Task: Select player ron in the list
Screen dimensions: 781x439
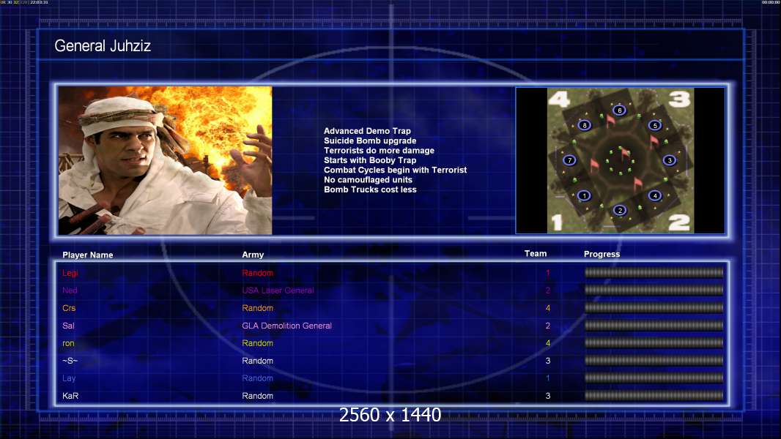Action: 68,343
